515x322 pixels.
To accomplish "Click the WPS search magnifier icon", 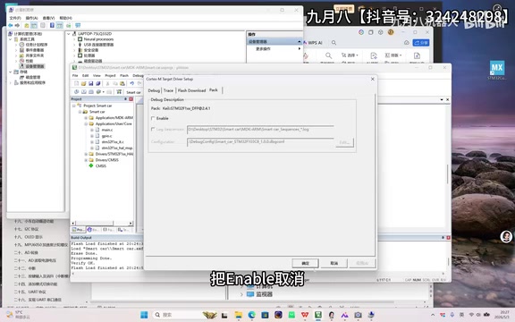I will coord(333,43).
